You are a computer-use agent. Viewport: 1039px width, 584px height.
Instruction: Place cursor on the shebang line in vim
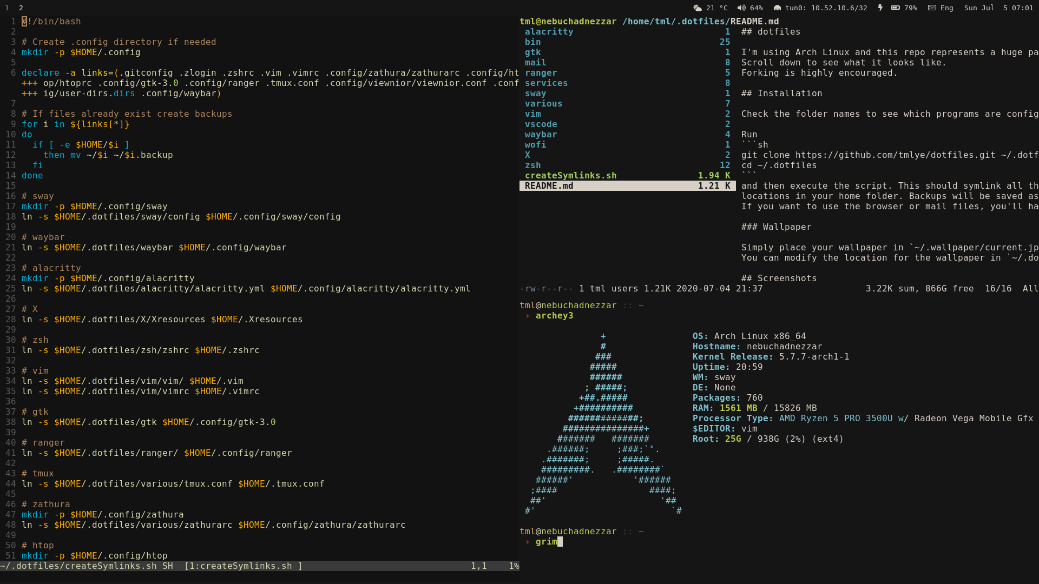51,22
